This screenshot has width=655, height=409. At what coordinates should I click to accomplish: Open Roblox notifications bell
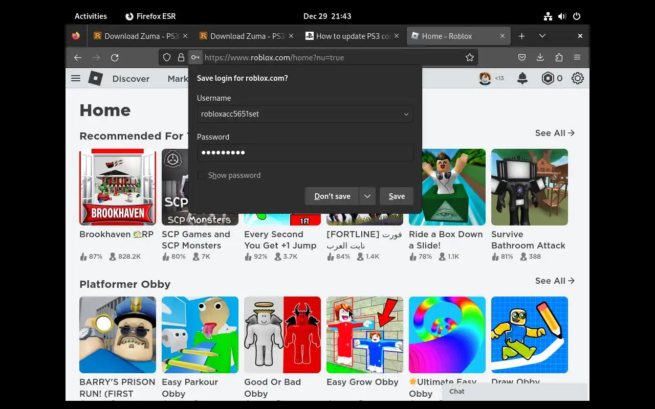click(x=522, y=78)
